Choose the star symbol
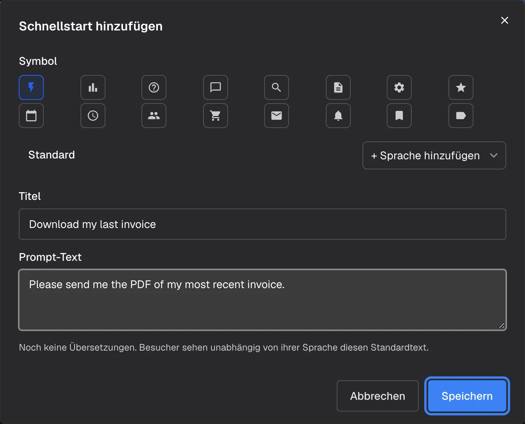Image resolution: width=525 pixels, height=424 pixels. (461, 87)
